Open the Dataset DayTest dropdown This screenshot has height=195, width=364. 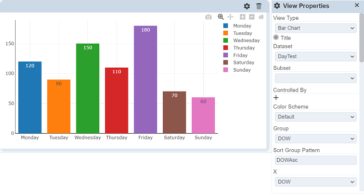(x=316, y=56)
